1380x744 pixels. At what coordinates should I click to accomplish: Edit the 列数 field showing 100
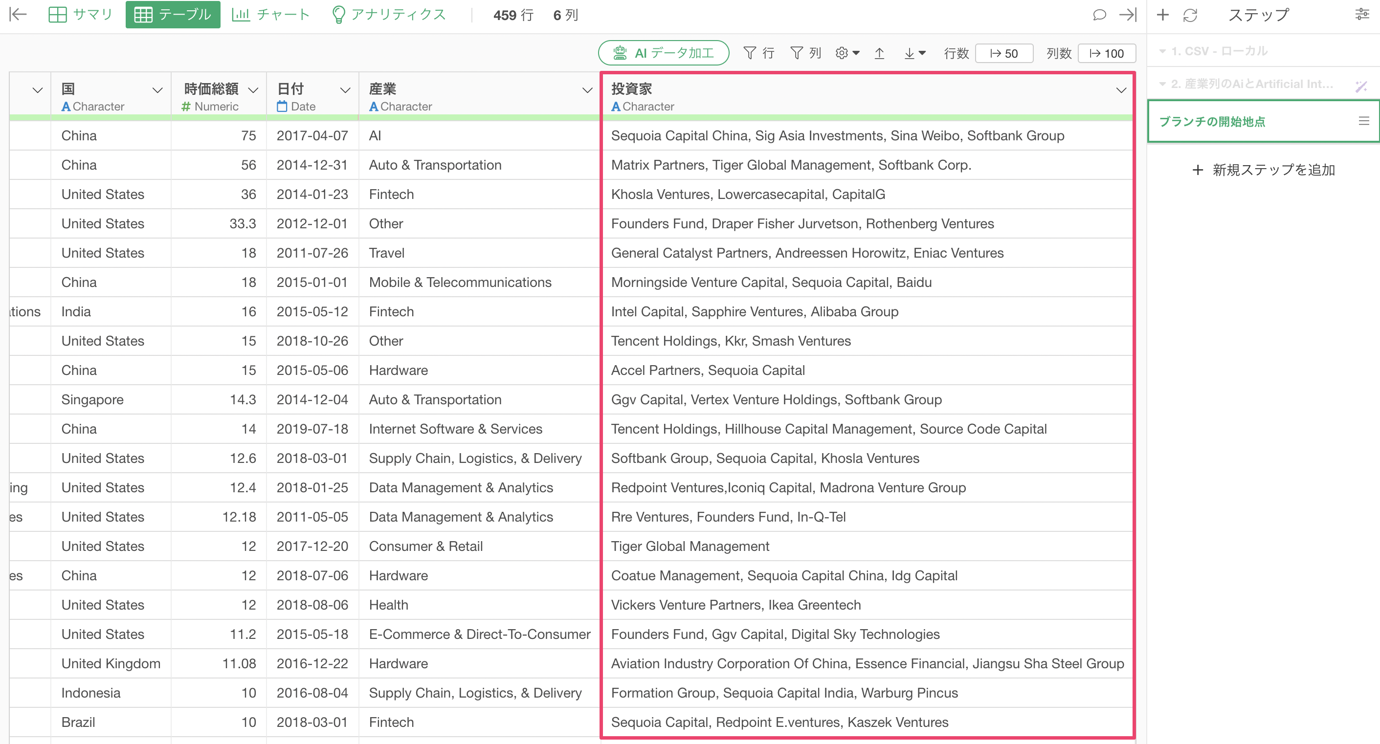[x=1106, y=53]
